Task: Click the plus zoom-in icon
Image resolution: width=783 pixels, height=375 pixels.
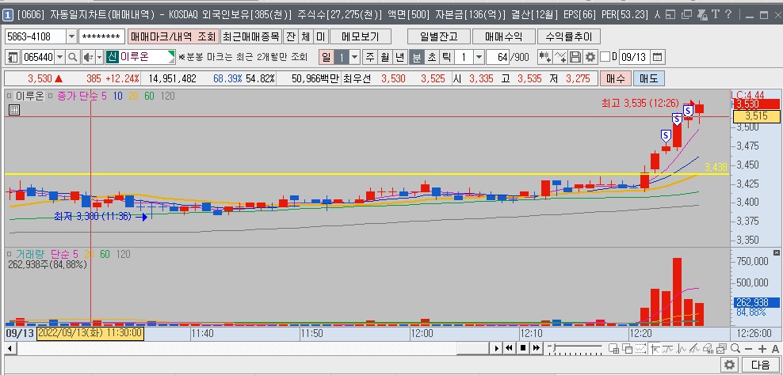Action: (x=762, y=348)
